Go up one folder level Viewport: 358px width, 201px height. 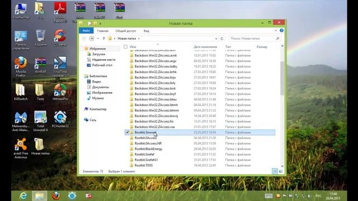coord(104,39)
